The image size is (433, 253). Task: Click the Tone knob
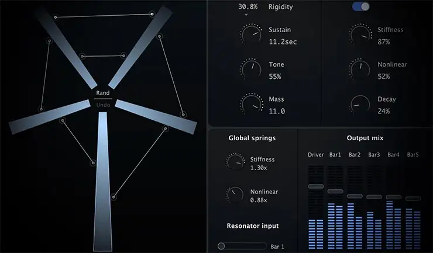[x=251, y=70]
